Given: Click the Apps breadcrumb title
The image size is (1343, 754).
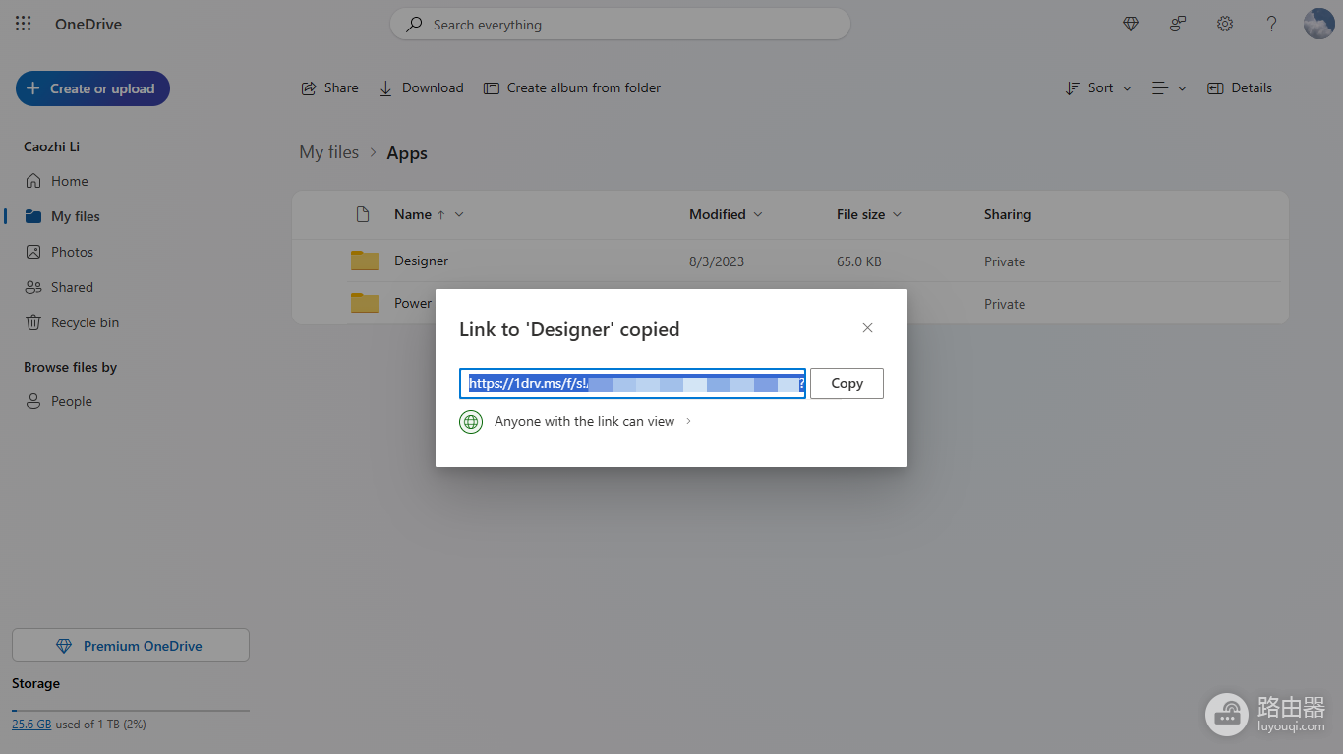Looking at the screenshot, I should [x=407, y=153].
